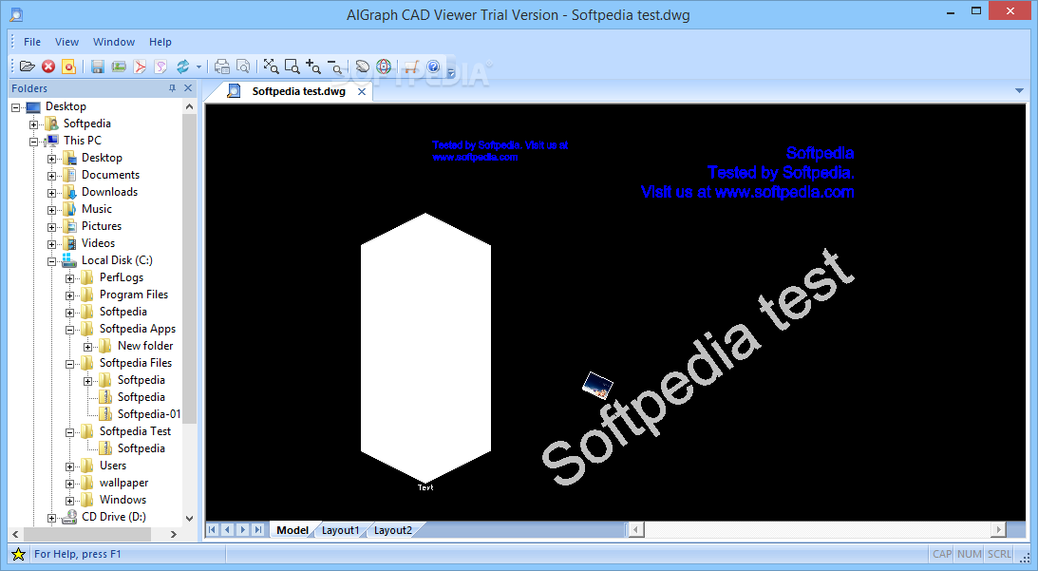
Task: Click the Zoom Out minus magnifier icon
Action: tap(335, 67)
